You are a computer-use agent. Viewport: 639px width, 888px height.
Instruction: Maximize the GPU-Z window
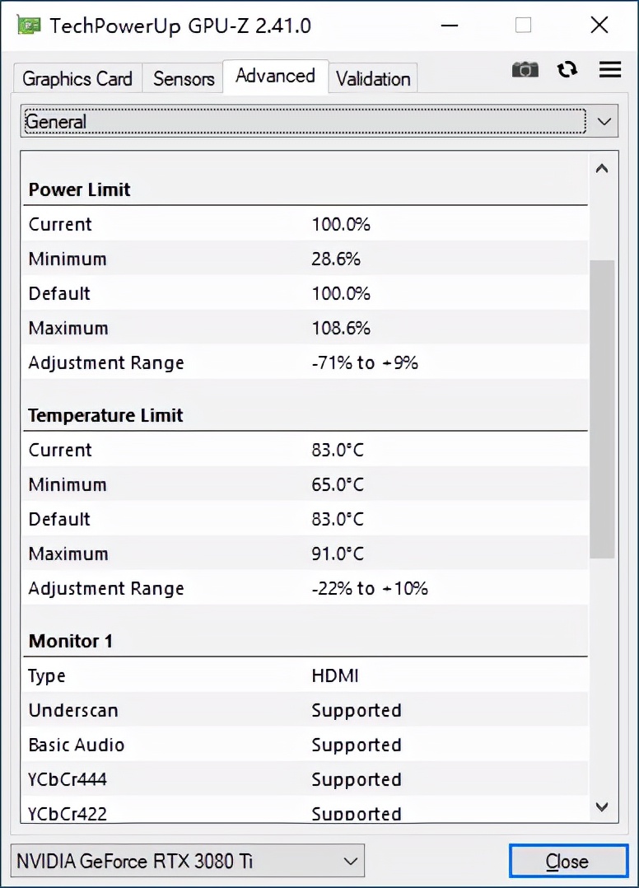524,26
